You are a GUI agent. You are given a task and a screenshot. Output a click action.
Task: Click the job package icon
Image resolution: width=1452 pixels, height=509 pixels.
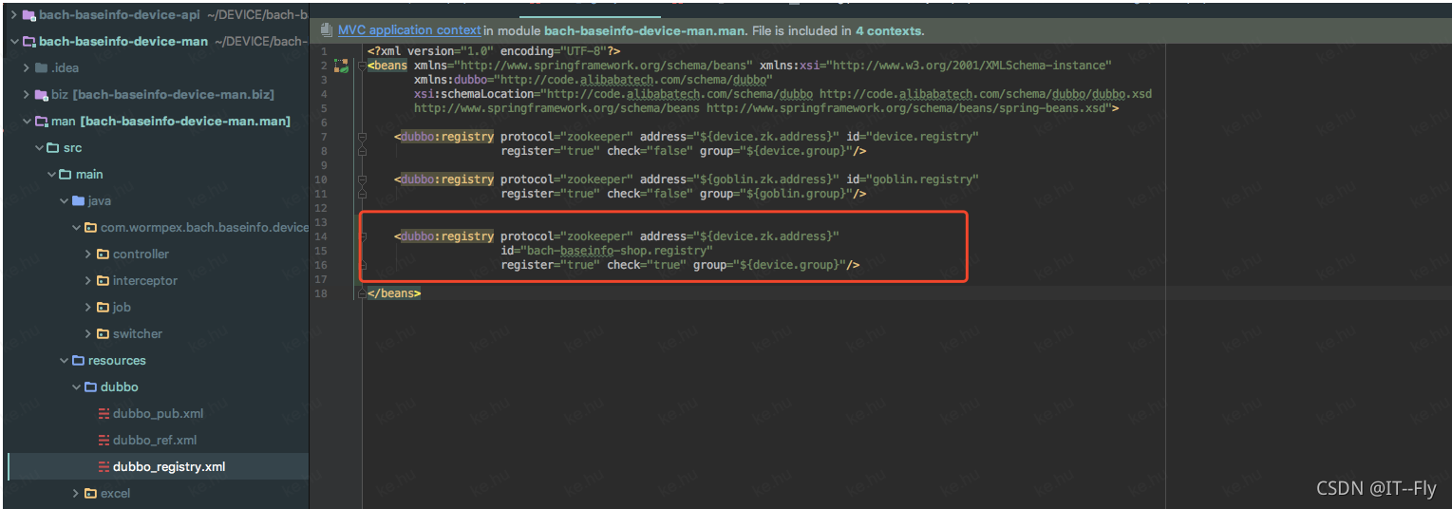click(x=103, y=308)
